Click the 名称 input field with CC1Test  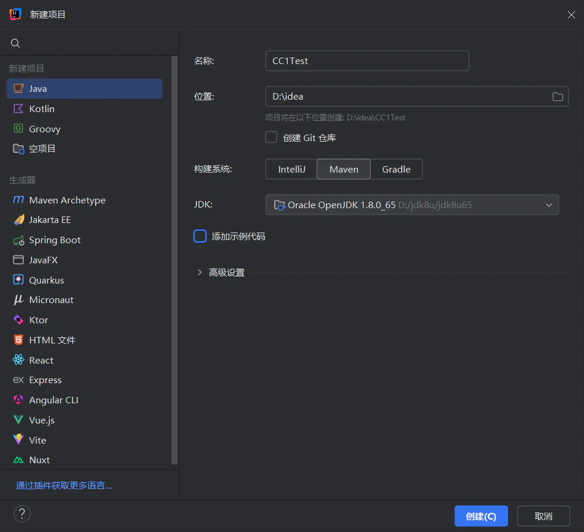367,60
